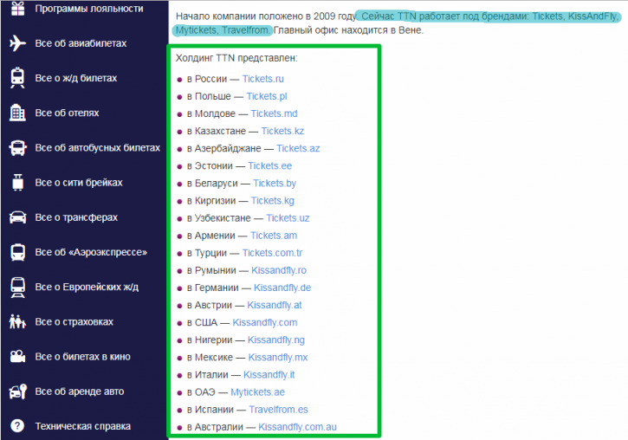This screenshot has width=628, height=440.
Task: Open 'Техническая справка' in sidebar
Action: (82, 426)
